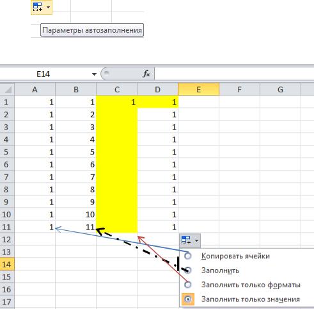Select column G header
Image resolution: width=314 pixels, height=309 pixels.
coord(280,90)
